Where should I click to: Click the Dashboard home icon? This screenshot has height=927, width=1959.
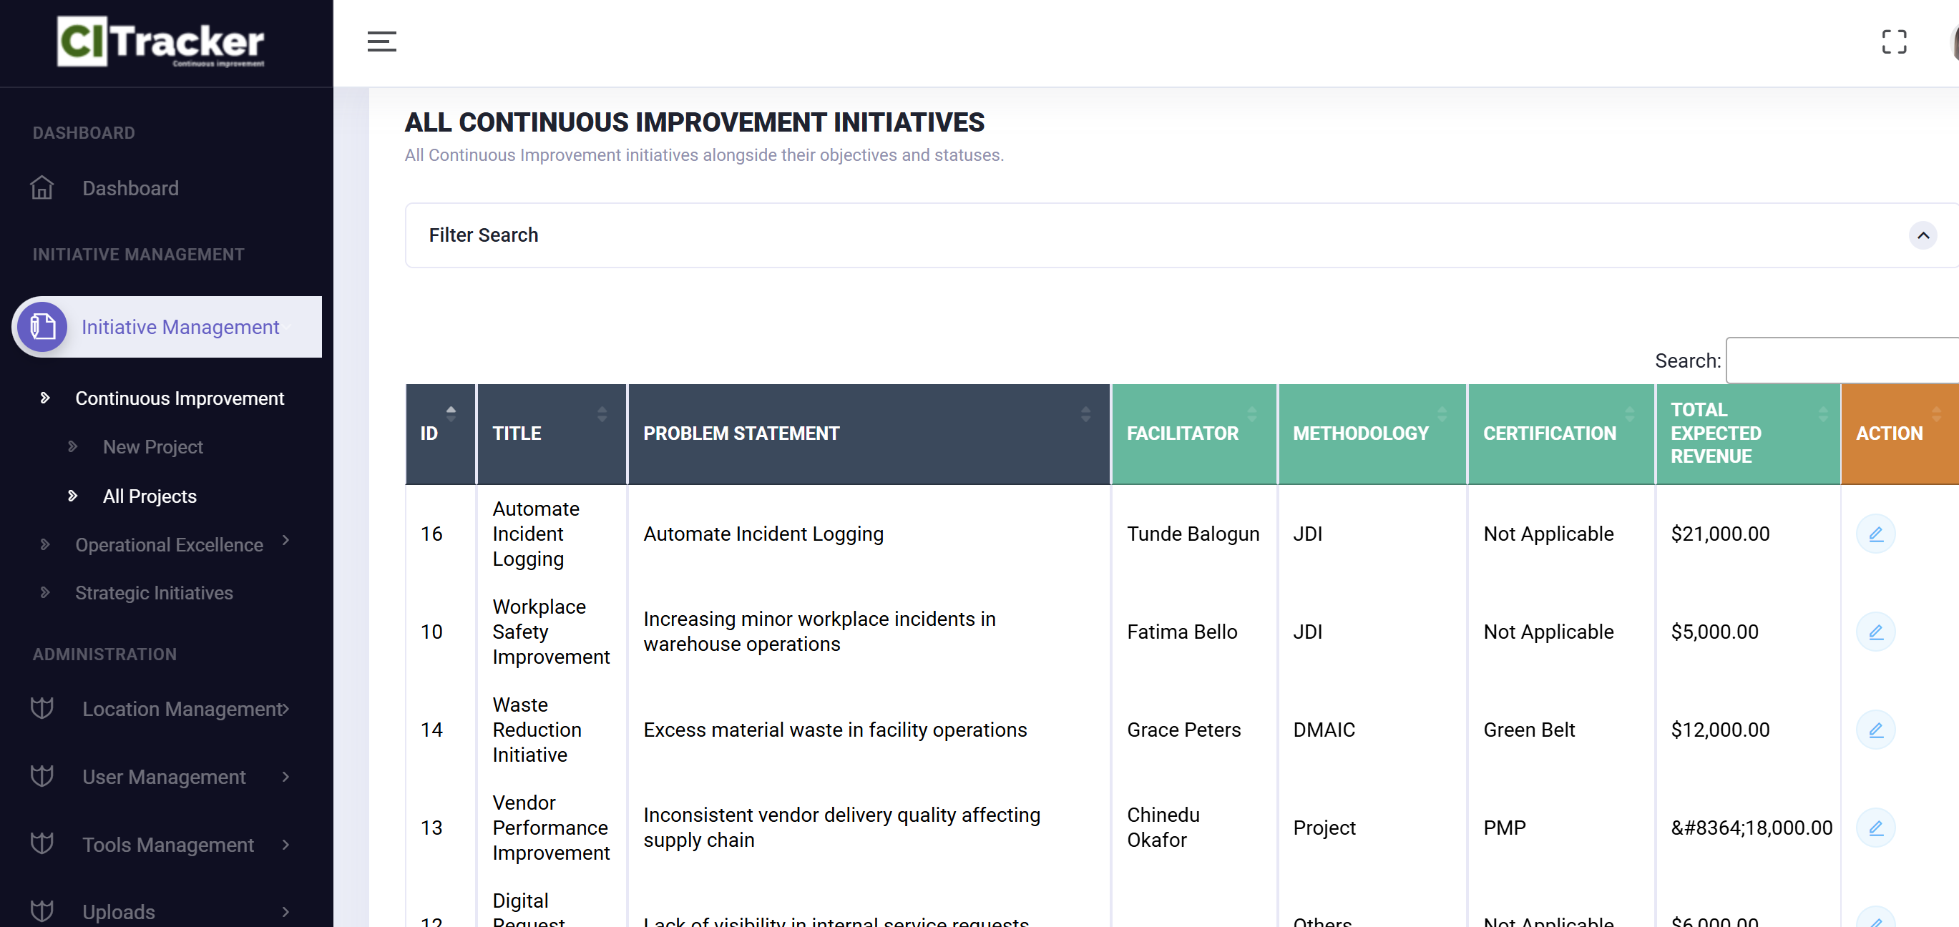[x=41, y=188]
